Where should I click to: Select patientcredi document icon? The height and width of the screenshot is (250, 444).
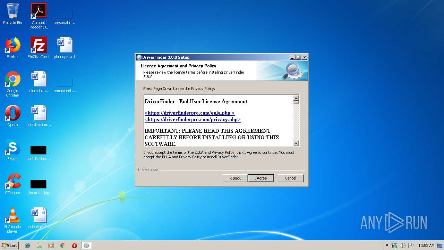point(39,218)
